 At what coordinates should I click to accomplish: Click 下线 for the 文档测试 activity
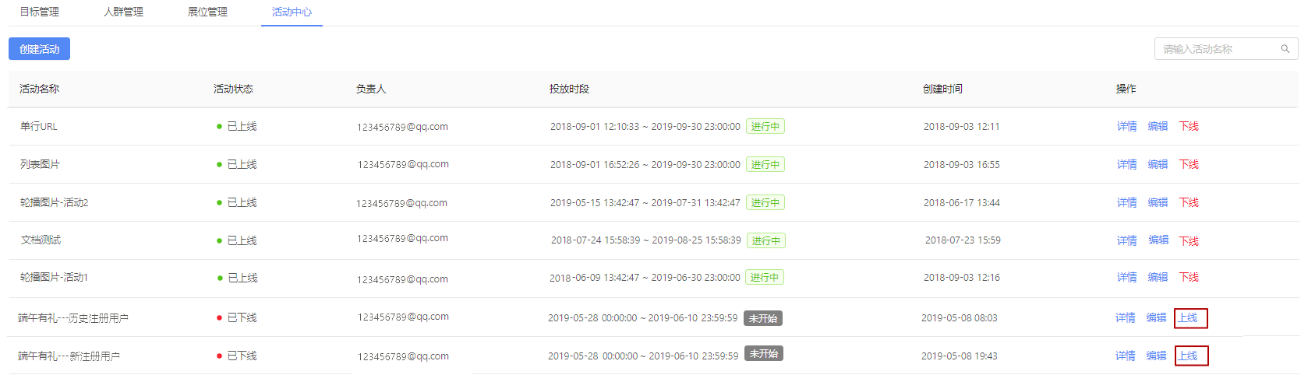[1189, 241]
